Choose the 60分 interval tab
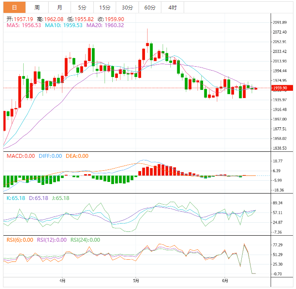This screenshot has height=289, width=296. click(150, 7)
